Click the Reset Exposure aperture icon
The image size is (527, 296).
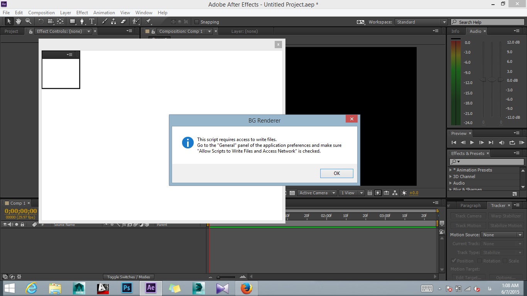[x=404, y=193]
